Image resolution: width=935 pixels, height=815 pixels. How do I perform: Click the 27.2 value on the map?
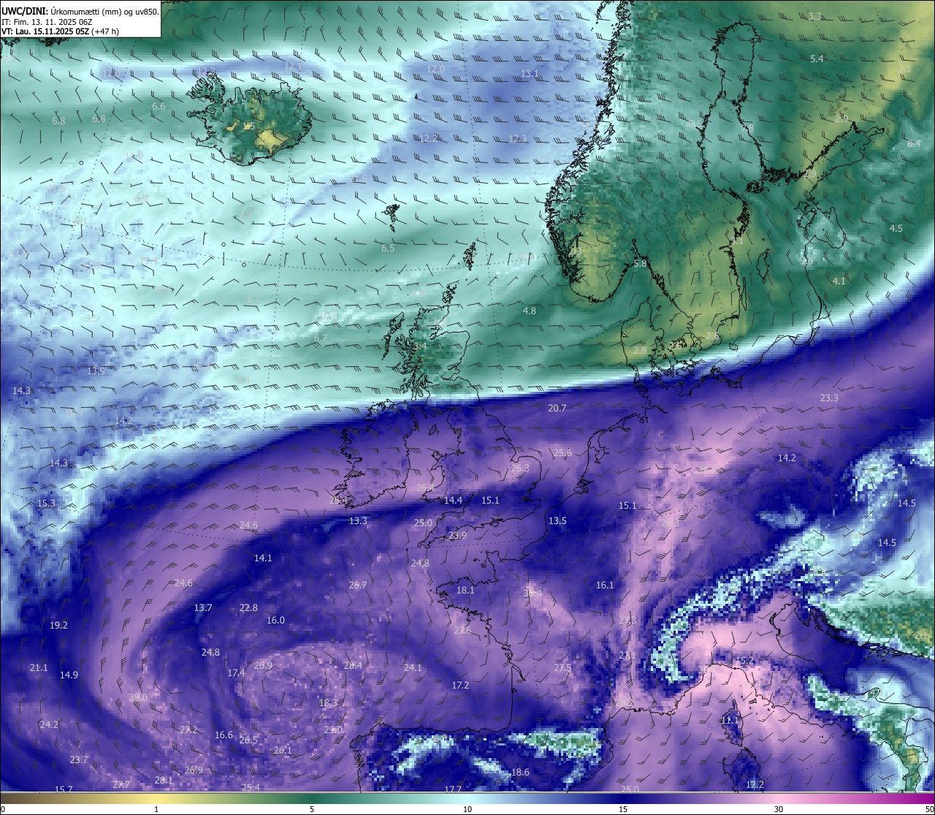188,729
